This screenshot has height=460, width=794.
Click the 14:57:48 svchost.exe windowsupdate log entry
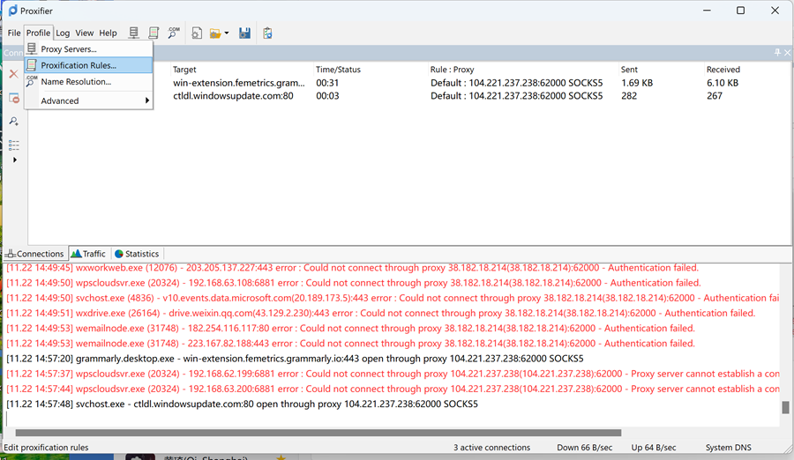pyautogui.click(x=242, y=404)
